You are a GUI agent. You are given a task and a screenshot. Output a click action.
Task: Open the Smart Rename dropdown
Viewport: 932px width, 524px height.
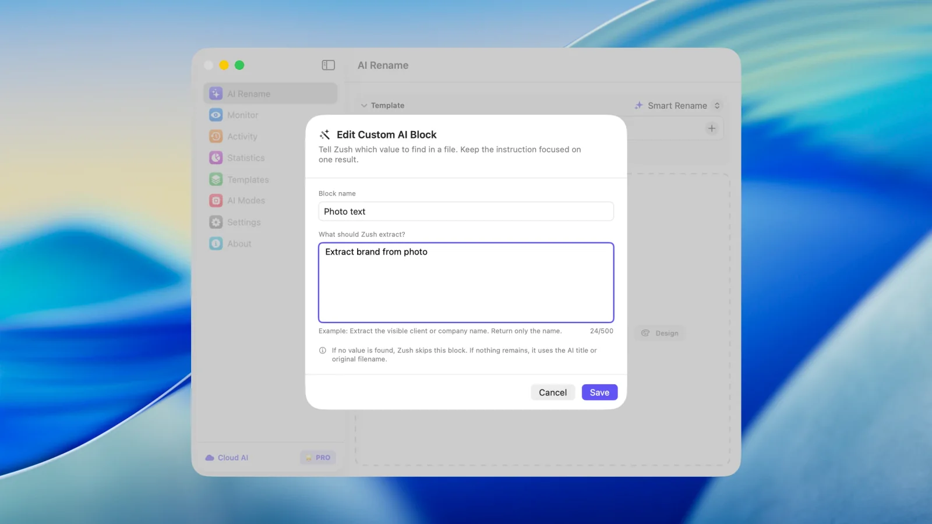click(x=678, y=105)
